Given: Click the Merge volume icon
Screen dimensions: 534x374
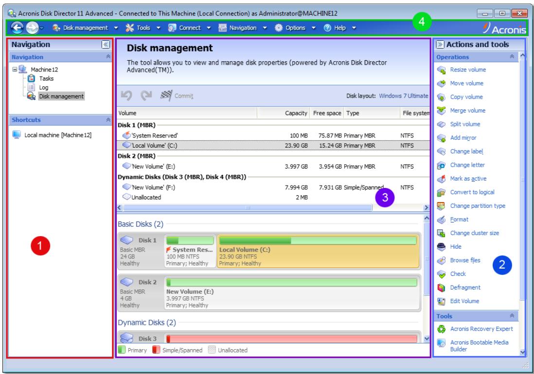Looking at the screenshot, I should [442, 111].
